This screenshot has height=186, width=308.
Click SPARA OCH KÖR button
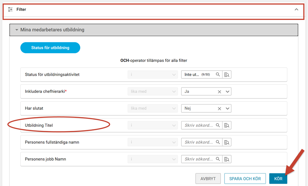pos(245,179)
